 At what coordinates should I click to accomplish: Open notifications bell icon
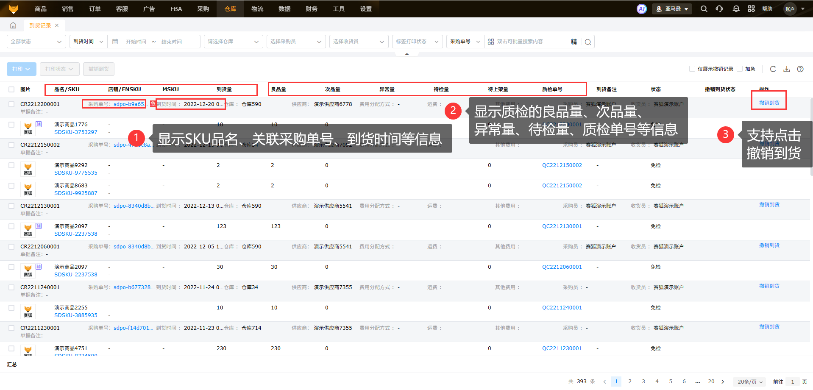[736, 9]
